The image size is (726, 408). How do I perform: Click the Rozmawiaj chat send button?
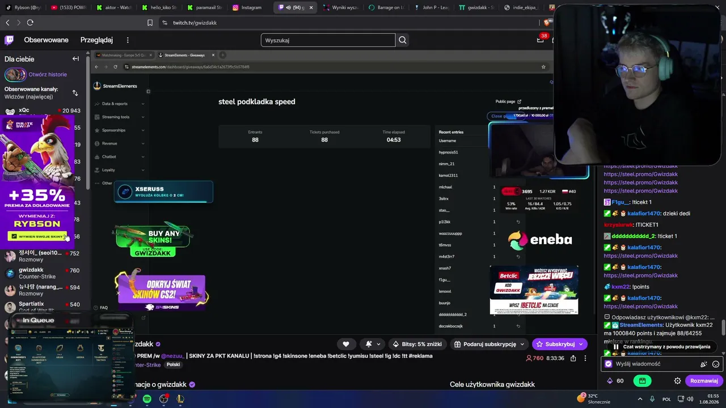click(704, 381)
